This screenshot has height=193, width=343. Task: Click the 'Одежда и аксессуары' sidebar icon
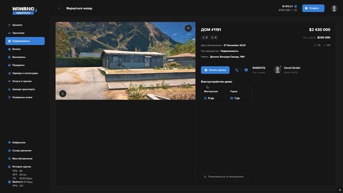pos(10,73)
